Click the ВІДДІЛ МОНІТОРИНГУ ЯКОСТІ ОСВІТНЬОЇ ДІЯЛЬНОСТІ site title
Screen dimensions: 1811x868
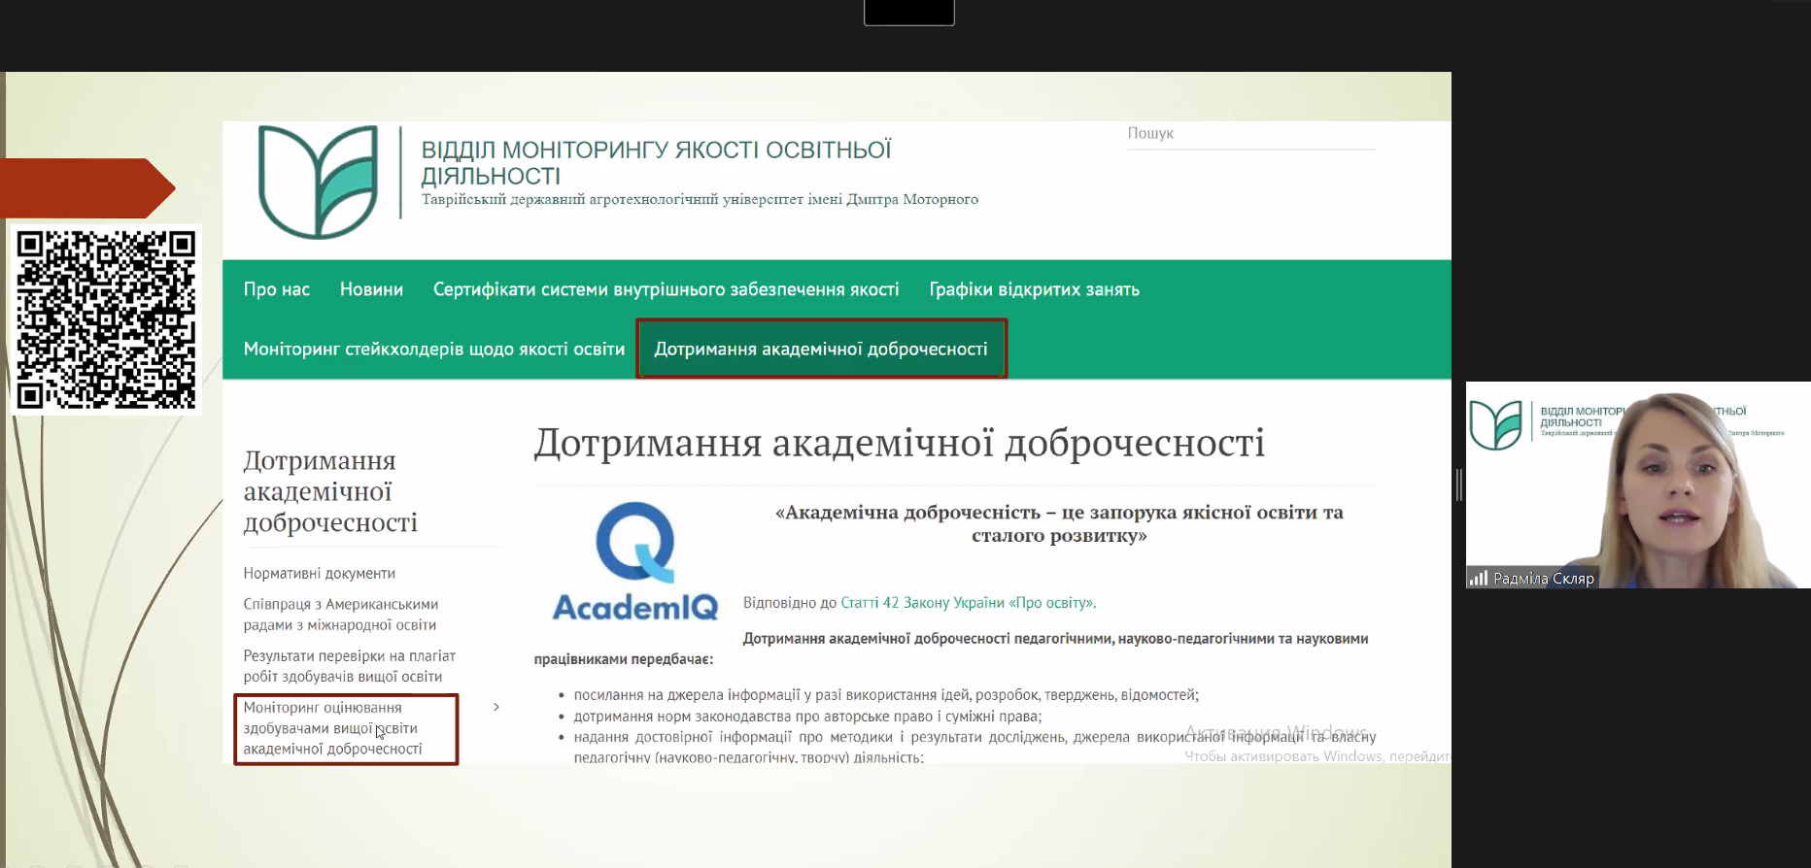[657, 162]
